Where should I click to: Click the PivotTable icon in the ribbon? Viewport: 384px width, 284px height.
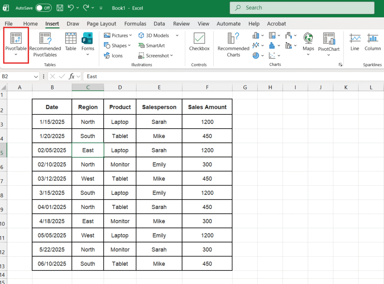(x=16, y=39)
